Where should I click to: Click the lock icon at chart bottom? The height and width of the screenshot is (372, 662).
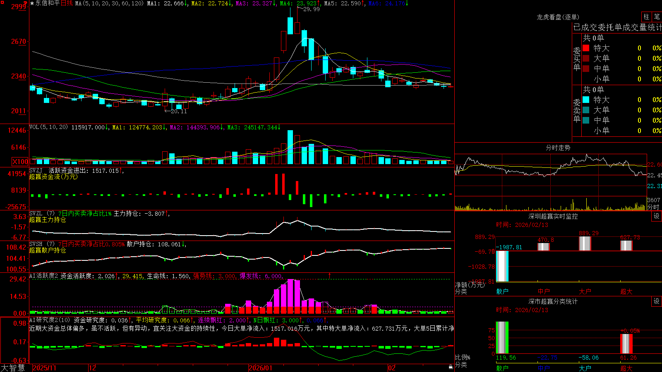tap(451, 367)
